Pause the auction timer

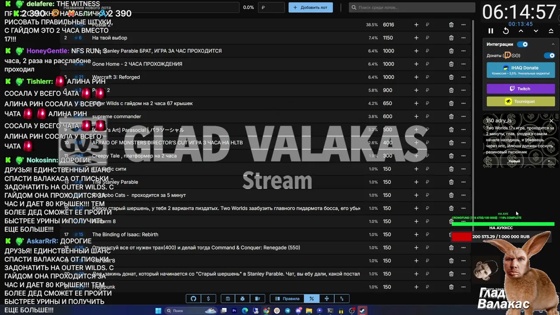tap(491, 31)
